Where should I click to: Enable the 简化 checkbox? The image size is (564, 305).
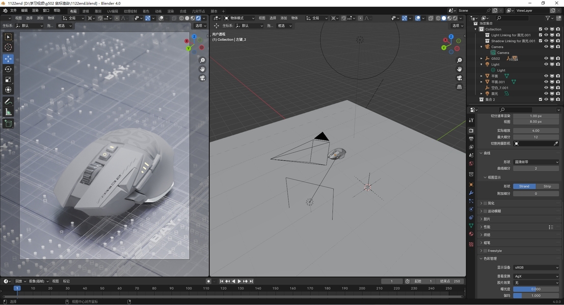485,203
